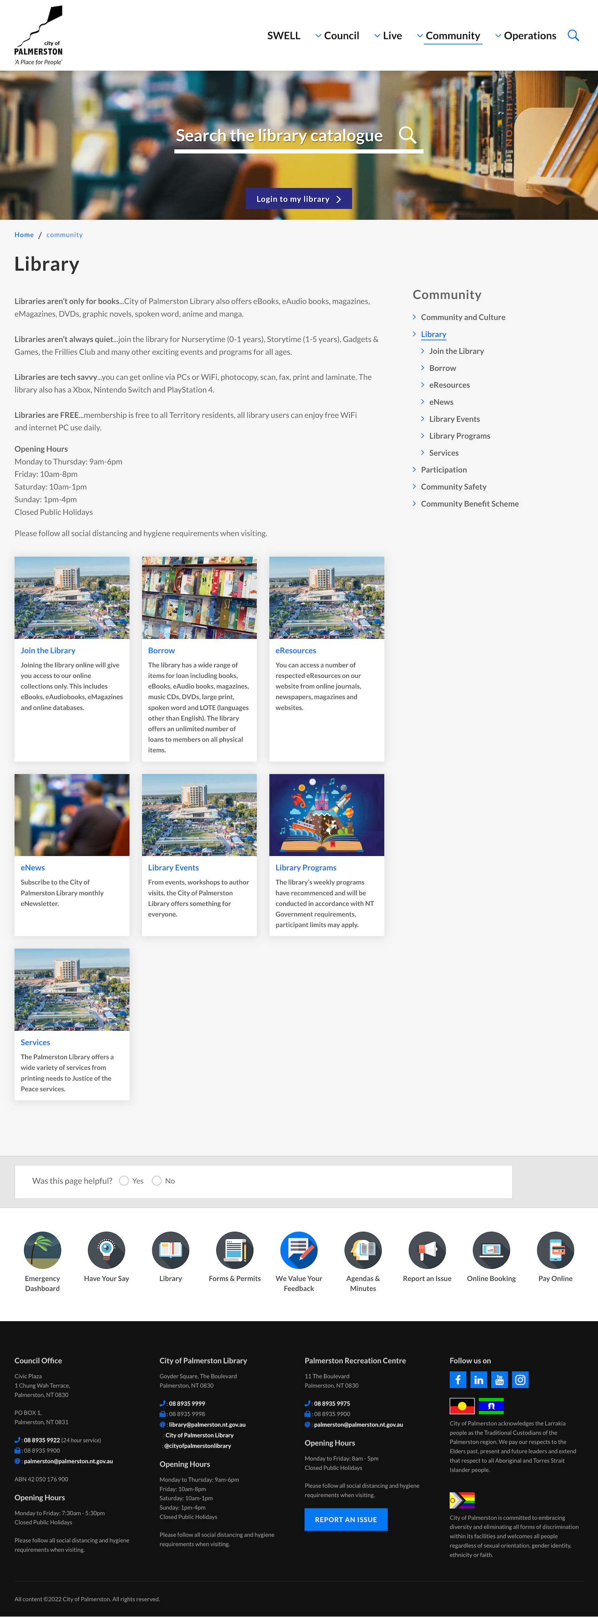Expand the Council dropdown menu
The image size is (598, 1617).
pos(337,36)
